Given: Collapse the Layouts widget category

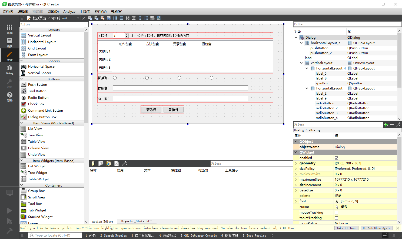Looking at the screenshot, I should [22, 30].
